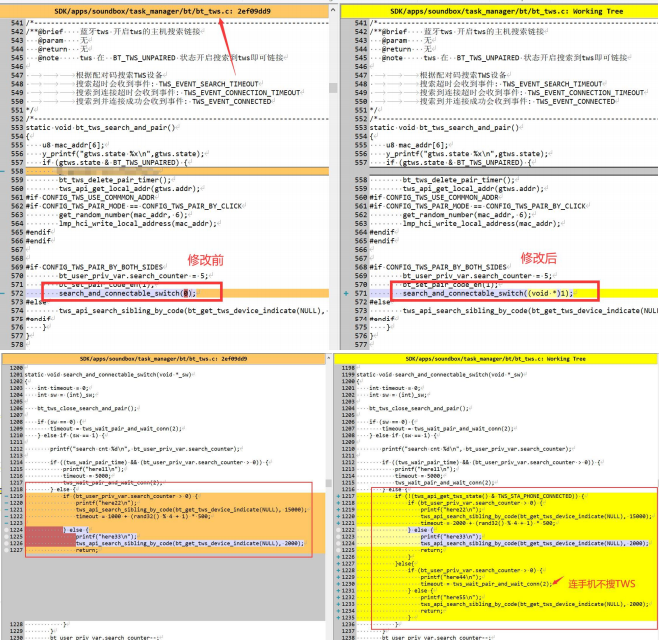Click 'search_and_connectable_switch(0);' on 2ef09dd9 line 572
The height and width of the screenshot is (640, 659).
[x=128, y=293]
